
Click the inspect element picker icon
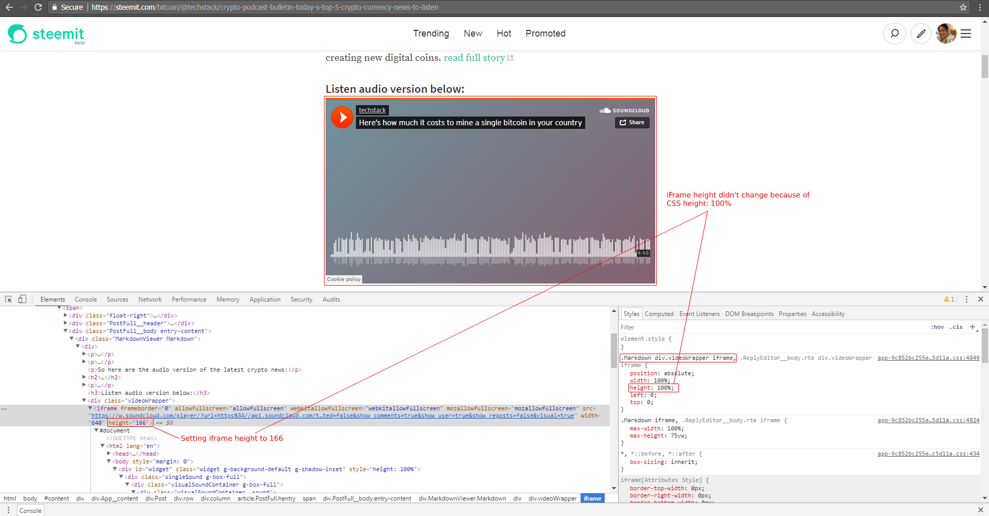(x=9, y=299)
